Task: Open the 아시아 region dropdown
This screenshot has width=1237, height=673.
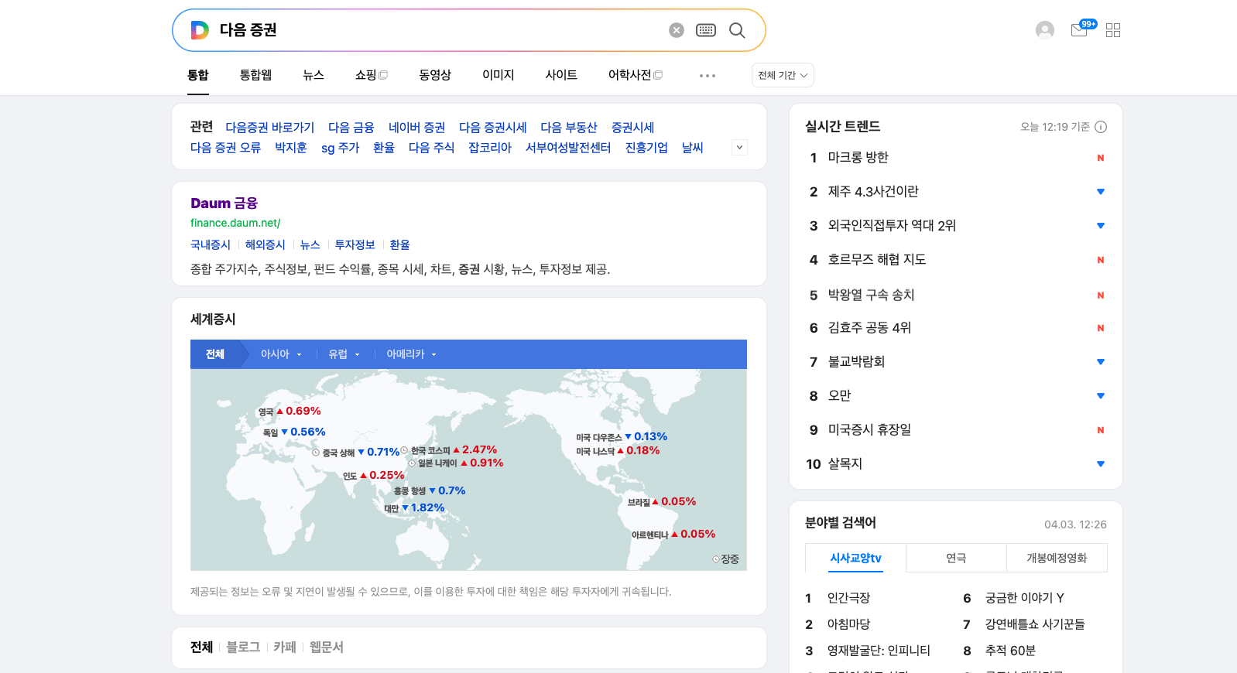Action: 281,354
